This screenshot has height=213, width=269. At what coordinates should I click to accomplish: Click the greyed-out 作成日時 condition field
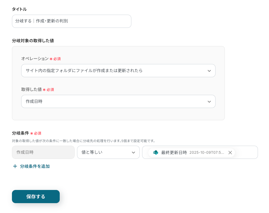43,153
